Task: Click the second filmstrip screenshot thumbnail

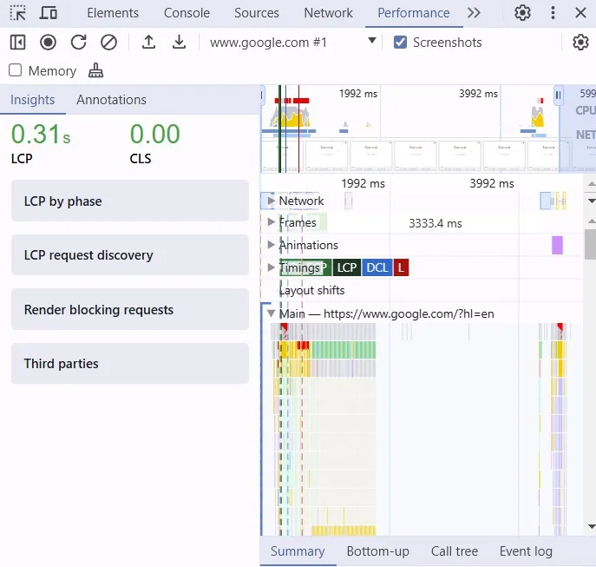Action: [x=326, y=155]
